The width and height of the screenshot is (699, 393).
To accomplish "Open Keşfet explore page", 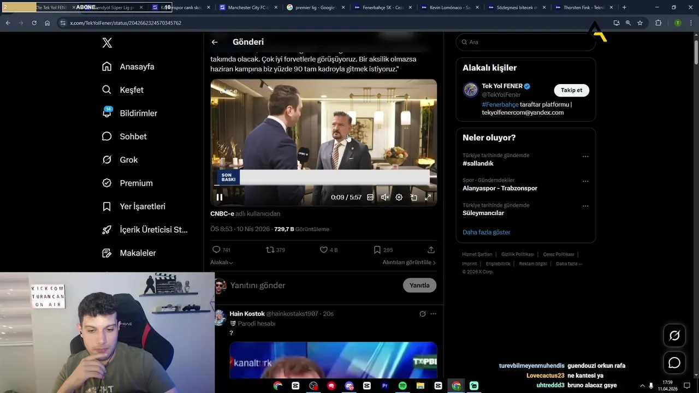I will click(x=123, y=90).
